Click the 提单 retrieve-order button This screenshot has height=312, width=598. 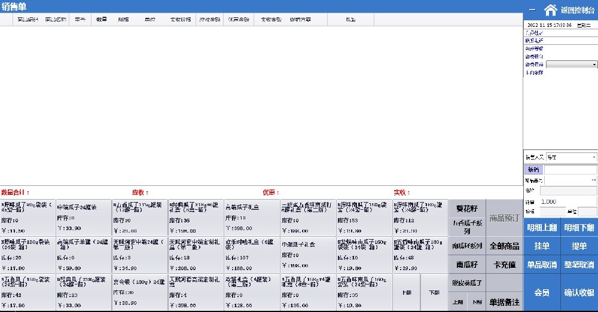coord(579,246)
